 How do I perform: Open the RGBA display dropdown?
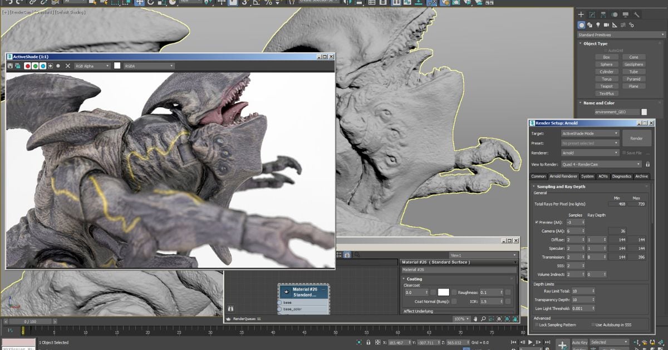[x=149, y=66]
